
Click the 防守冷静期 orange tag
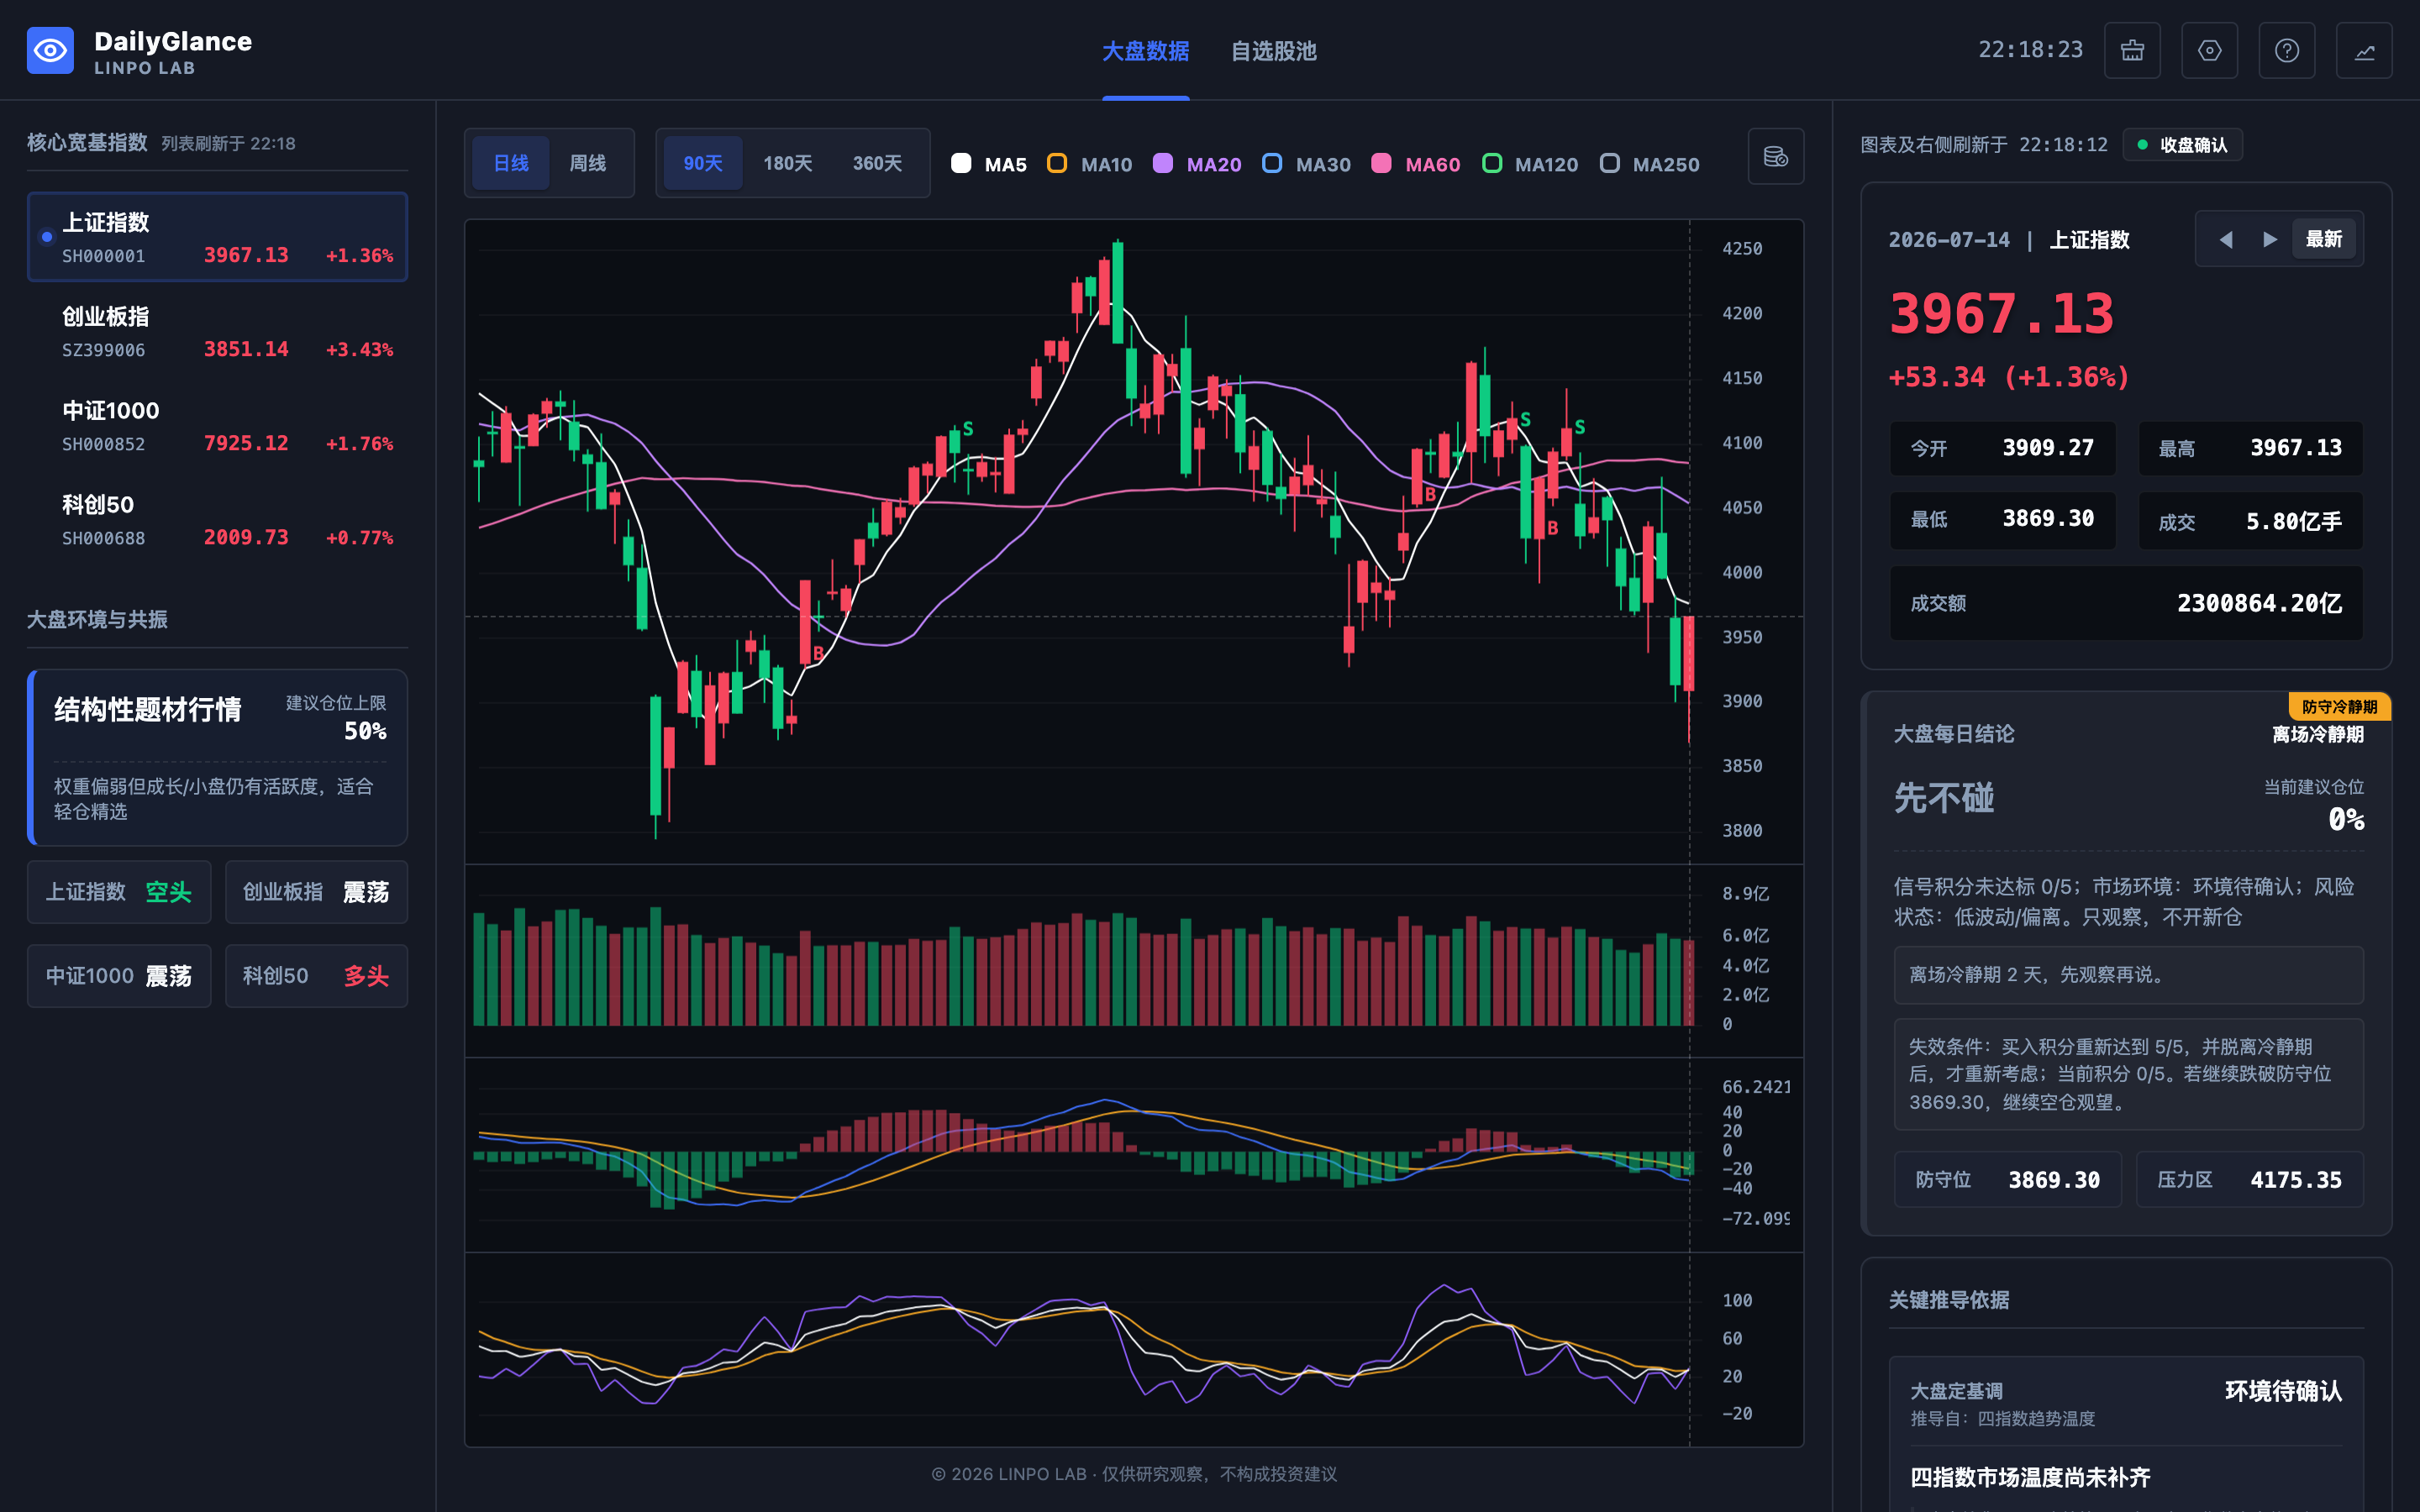(2339, 707)
